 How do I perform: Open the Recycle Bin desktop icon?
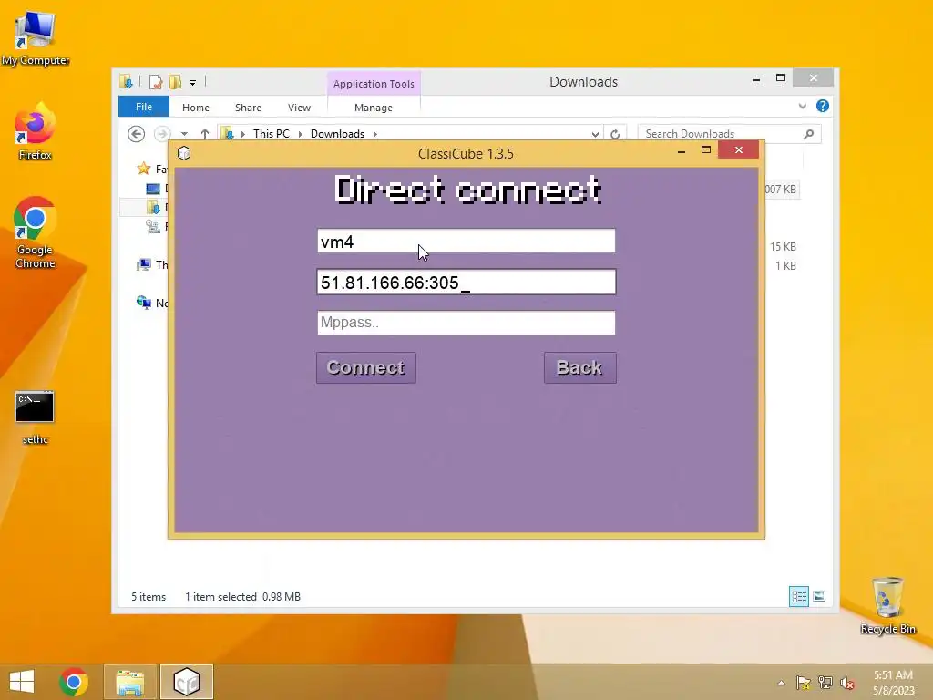[x=887, y=606]
